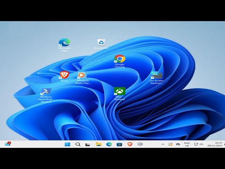Launch Brave from the taskbar

pyautogui.click(x=130, y=144)
